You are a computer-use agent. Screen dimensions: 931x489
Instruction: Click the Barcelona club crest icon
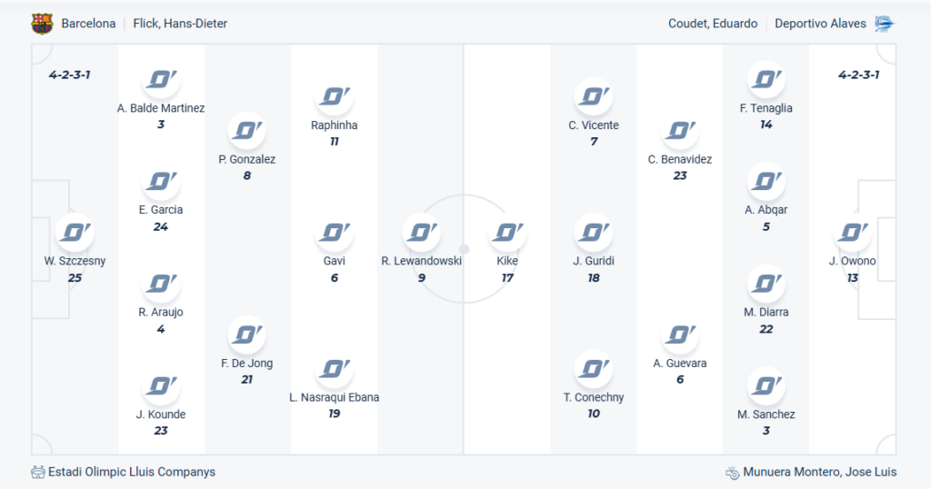(x=42, y=24)
